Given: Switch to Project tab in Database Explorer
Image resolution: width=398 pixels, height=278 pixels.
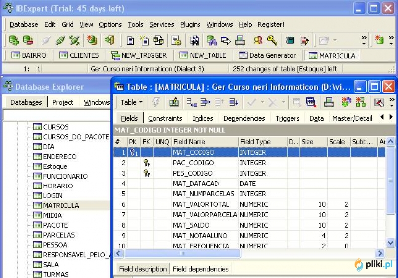Looking at the screenshot, I should [x=63, y=102].
